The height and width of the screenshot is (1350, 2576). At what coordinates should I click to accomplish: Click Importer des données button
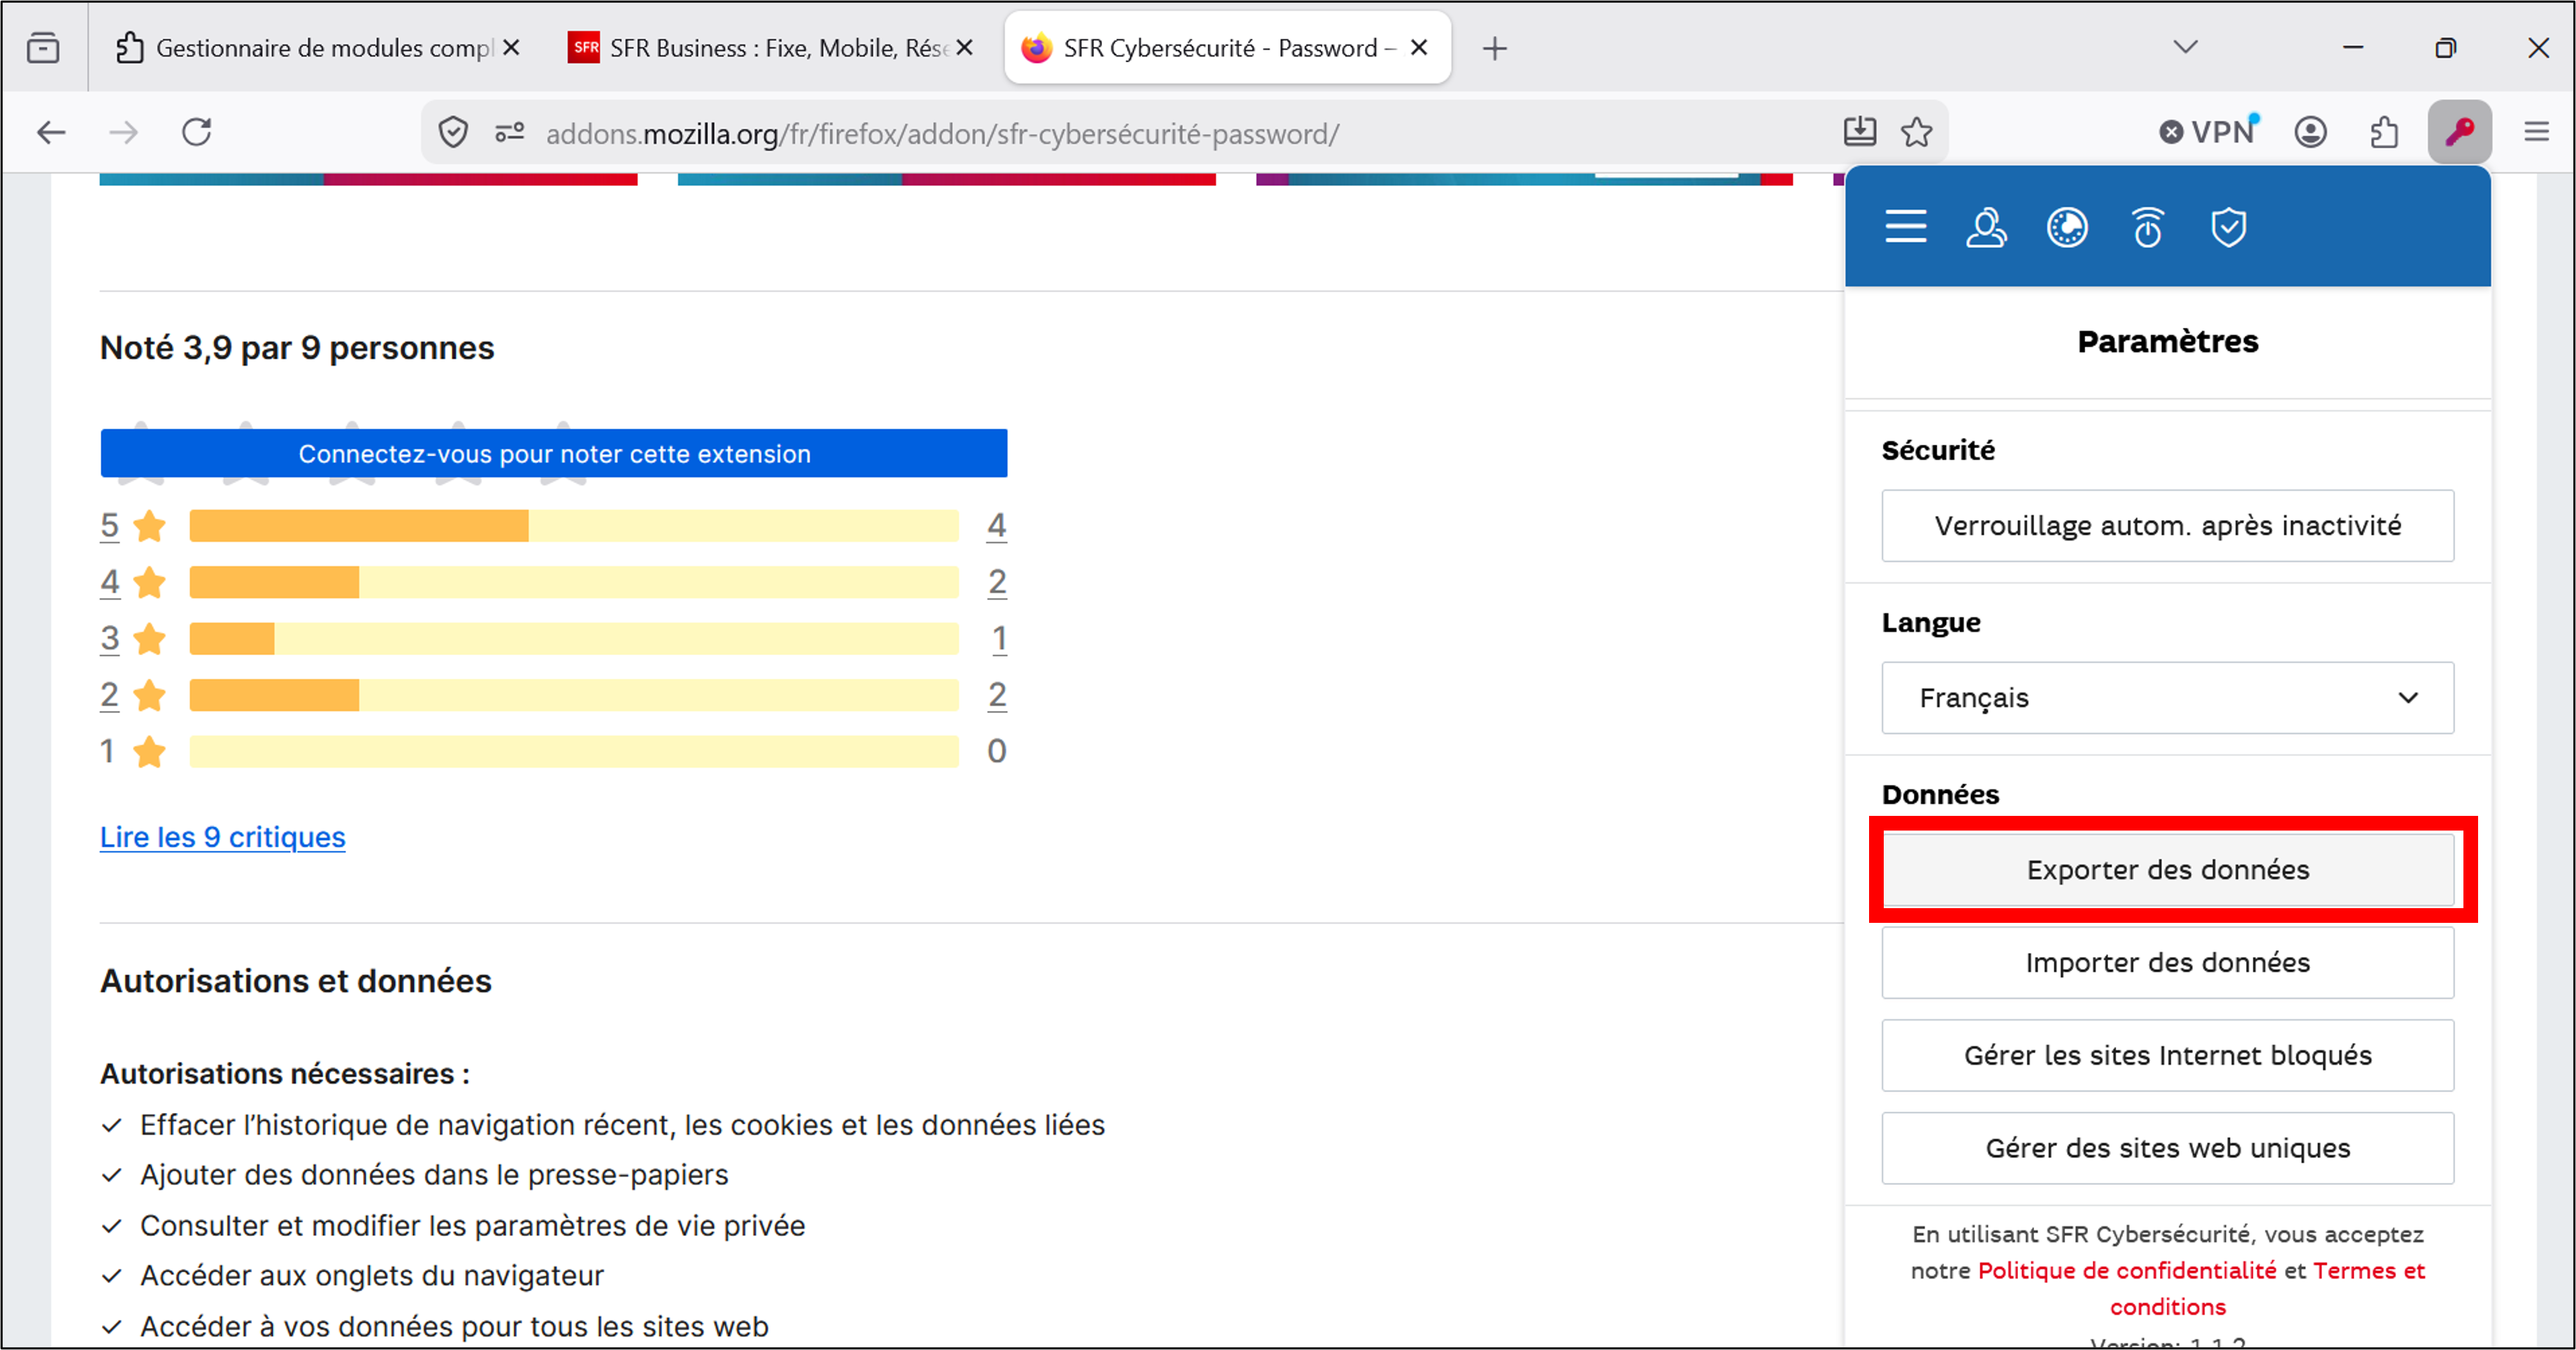pyautogui.click(x=2167, y=962)
